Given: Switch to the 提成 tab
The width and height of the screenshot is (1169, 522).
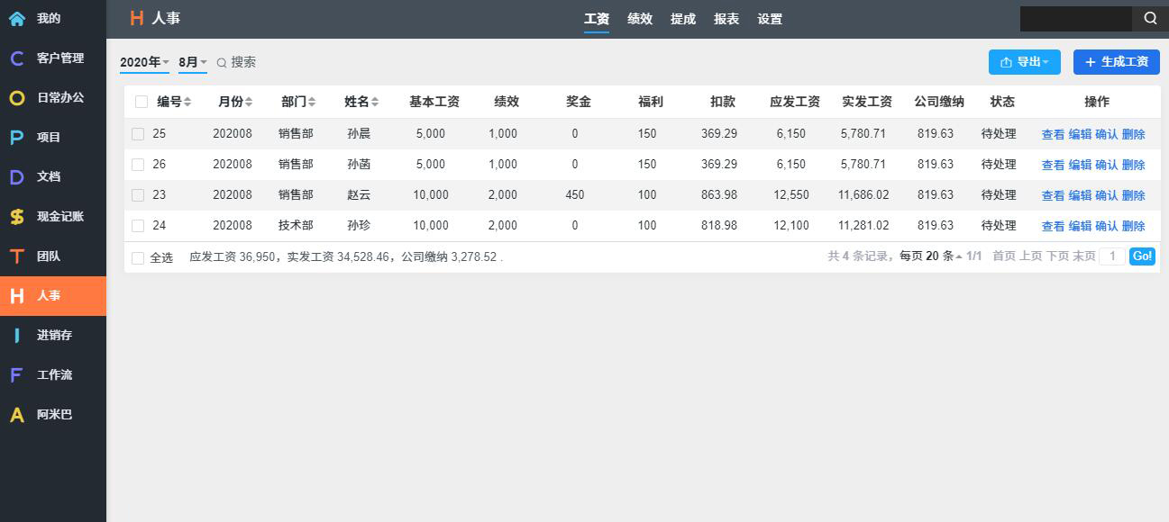Looking at the screenshot, I should point(683,19).
